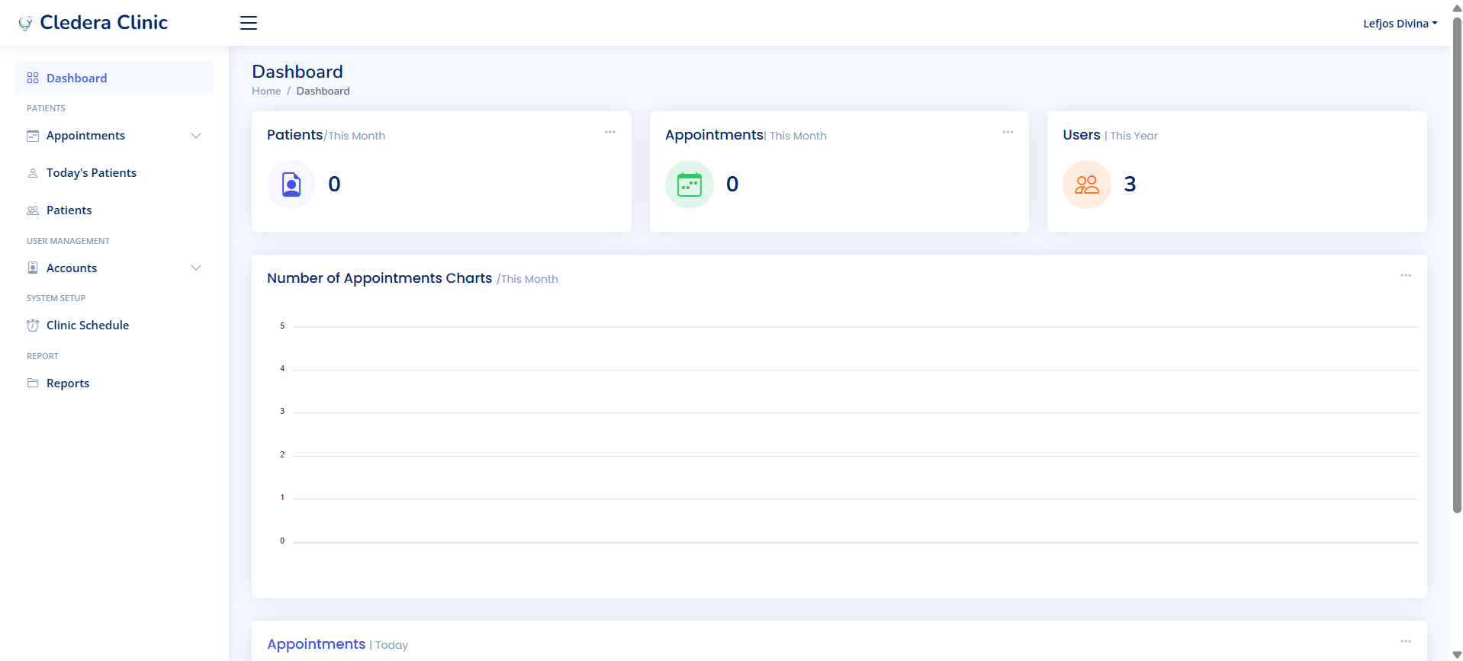Open the Clinic Schedule page
1463x661 pixels.
[x=87, y=326]
